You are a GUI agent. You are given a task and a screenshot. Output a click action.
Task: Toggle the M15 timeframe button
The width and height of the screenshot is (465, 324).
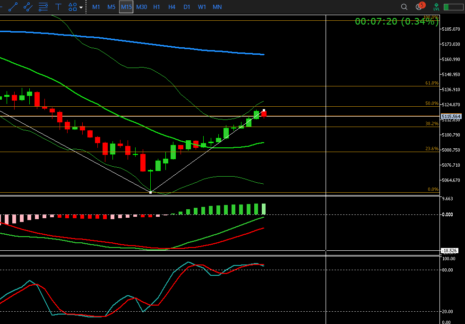click(x=126, y=7)
